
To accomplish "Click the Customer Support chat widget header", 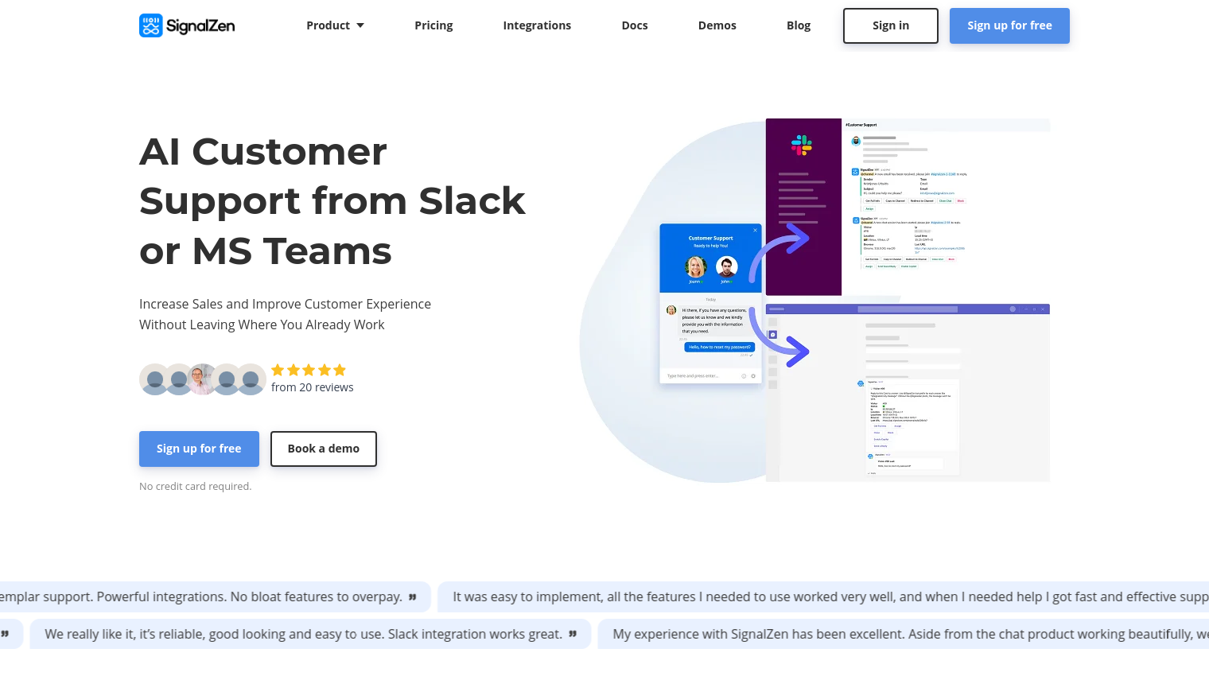I will point(711,258).
